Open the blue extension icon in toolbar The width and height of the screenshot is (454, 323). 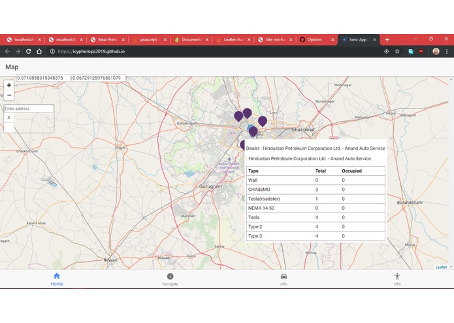point(411,51)
